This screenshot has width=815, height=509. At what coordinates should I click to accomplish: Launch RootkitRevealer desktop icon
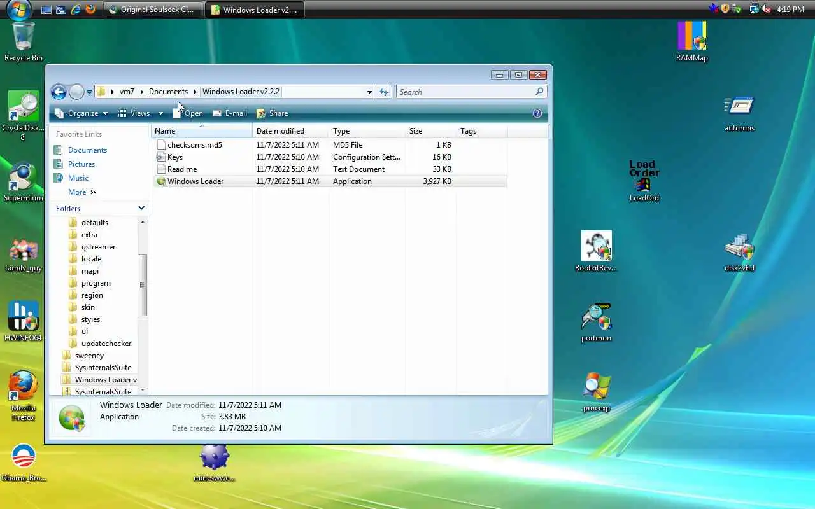pyautogui.click(x=596, y=251)
